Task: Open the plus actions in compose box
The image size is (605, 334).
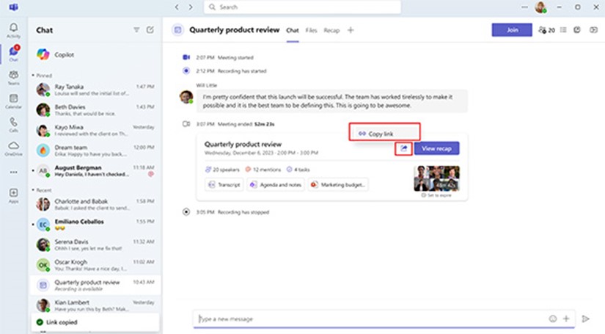Action: pos(566,319)
